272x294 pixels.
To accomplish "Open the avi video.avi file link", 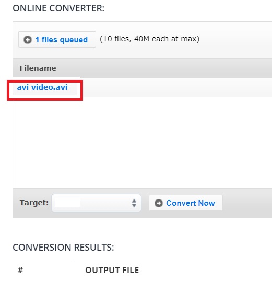I will pyautogui.click(x=42, y=87).
